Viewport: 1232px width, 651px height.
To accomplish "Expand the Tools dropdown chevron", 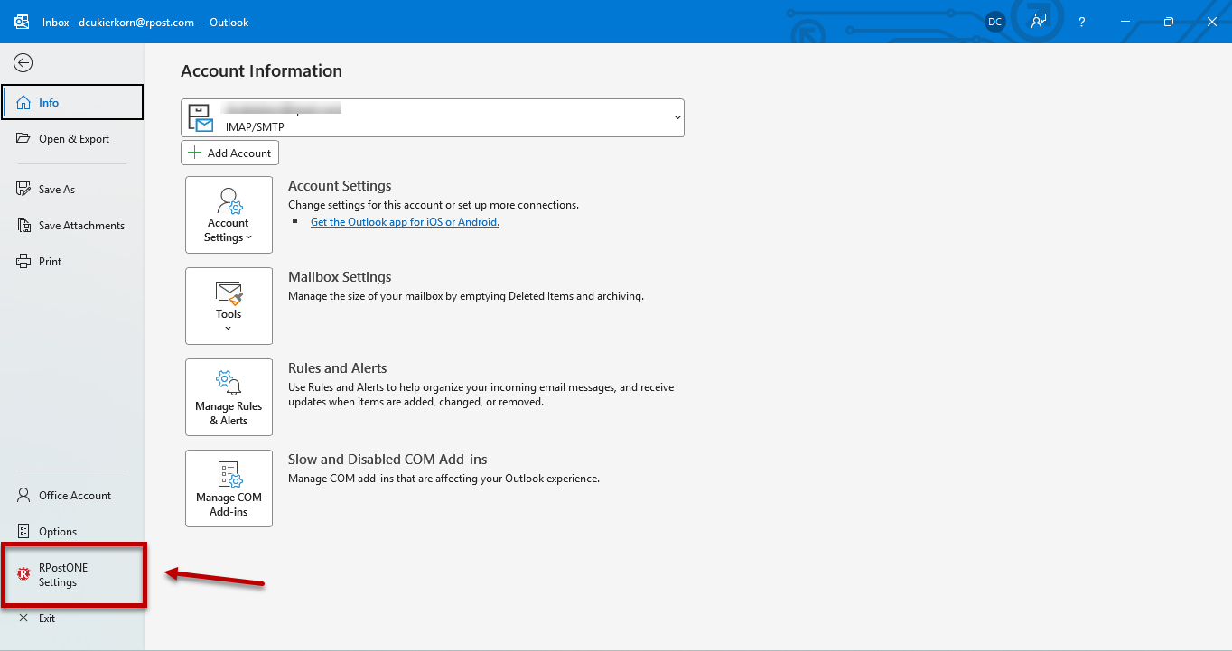I will (229, 328).
